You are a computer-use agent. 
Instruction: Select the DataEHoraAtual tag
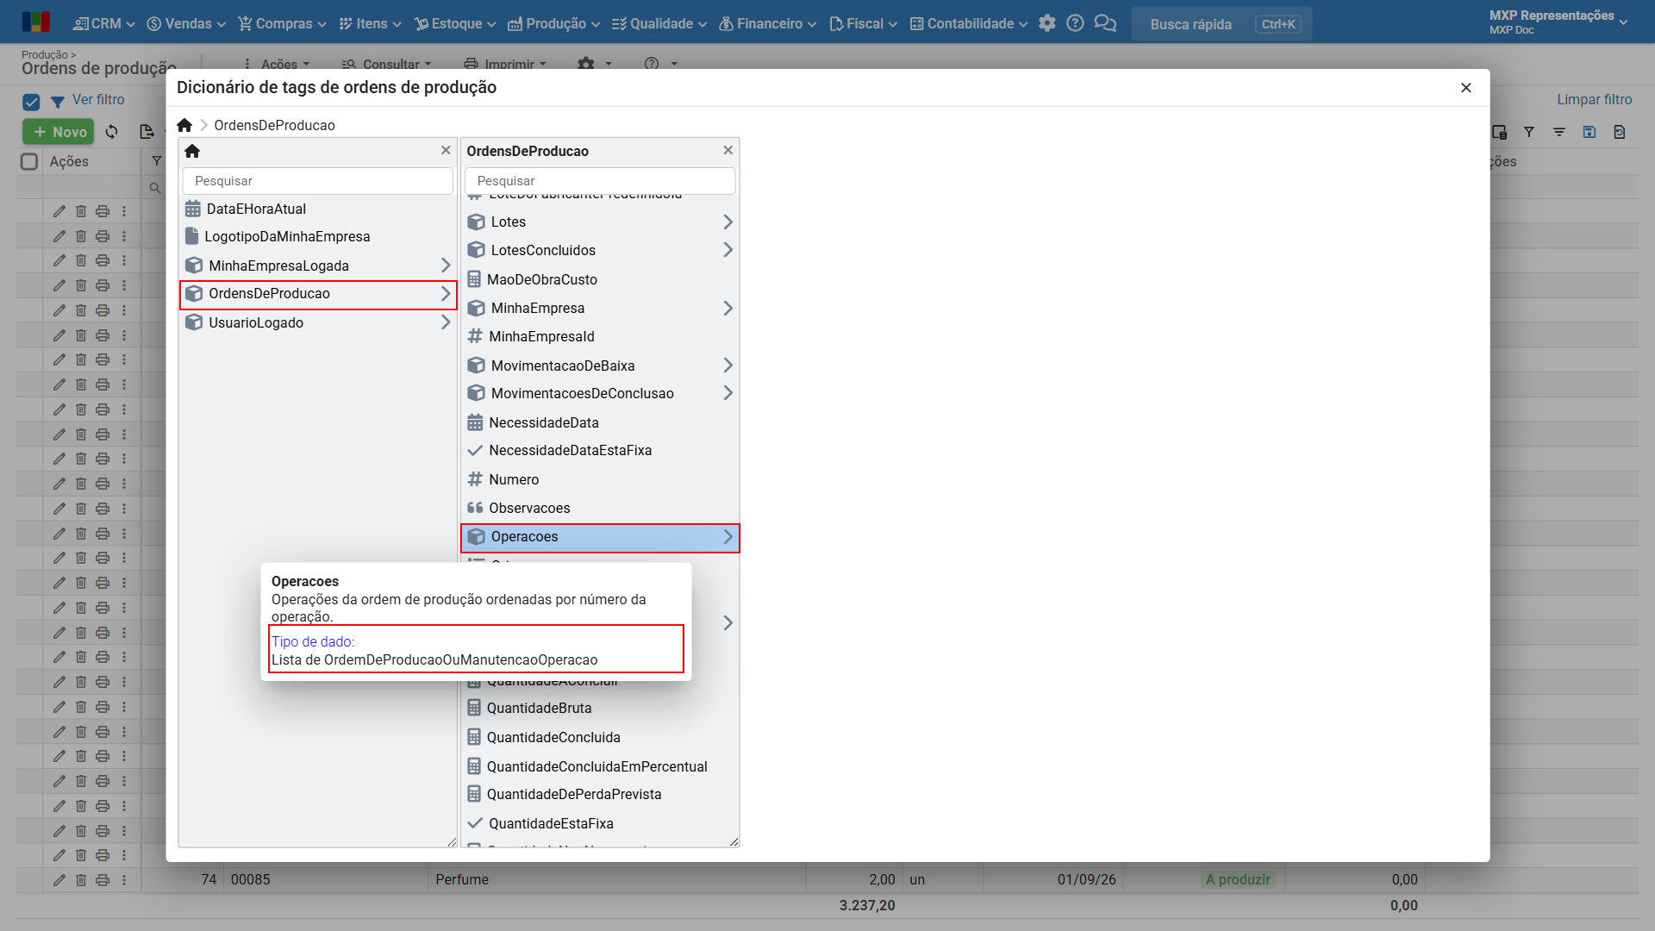[x=317, y=209]
